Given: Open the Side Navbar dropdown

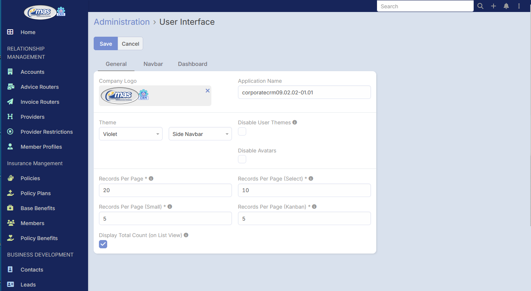Looking at the screenshot, I should coord(200,134).
